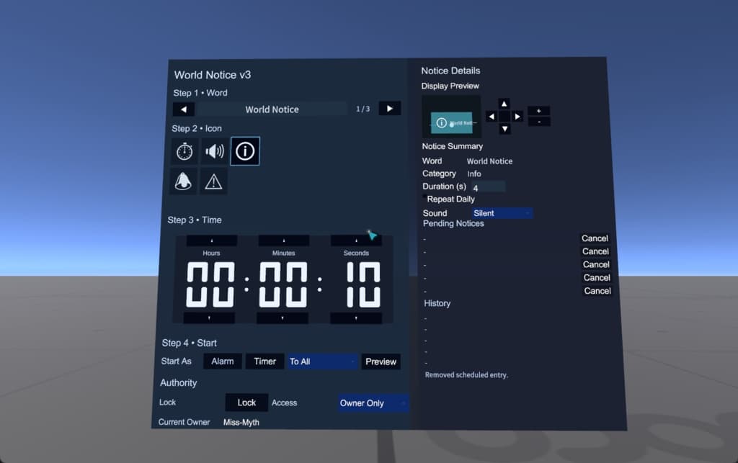Viewport: 738px width, 463px height.
Task: Open the Sound dropdown set to Silent
Action: click(502, 213)
